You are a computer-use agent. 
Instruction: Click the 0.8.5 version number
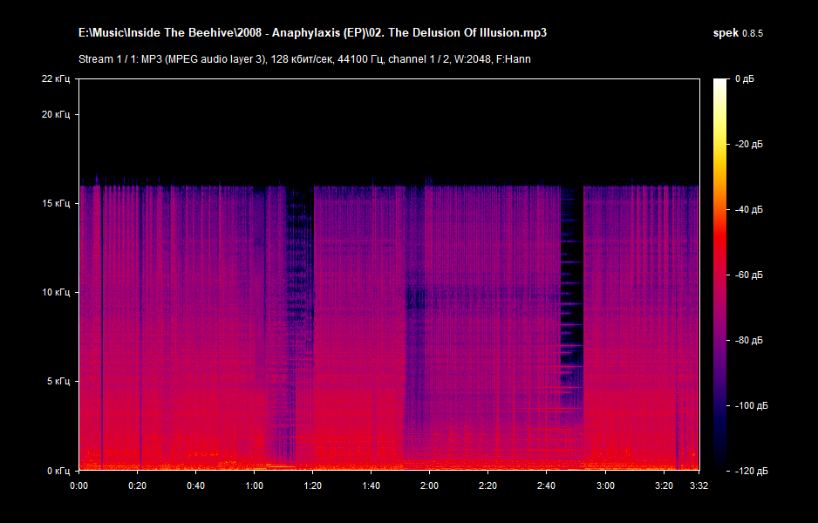753,33
